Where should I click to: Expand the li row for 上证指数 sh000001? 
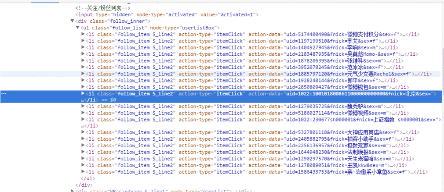(83, 119)
